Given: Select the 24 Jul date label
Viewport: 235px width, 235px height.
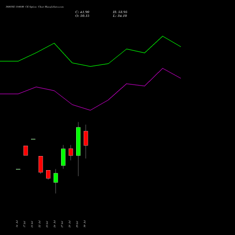Looking at the screenshot, I should pyautogui.click(x=55, y=224).
